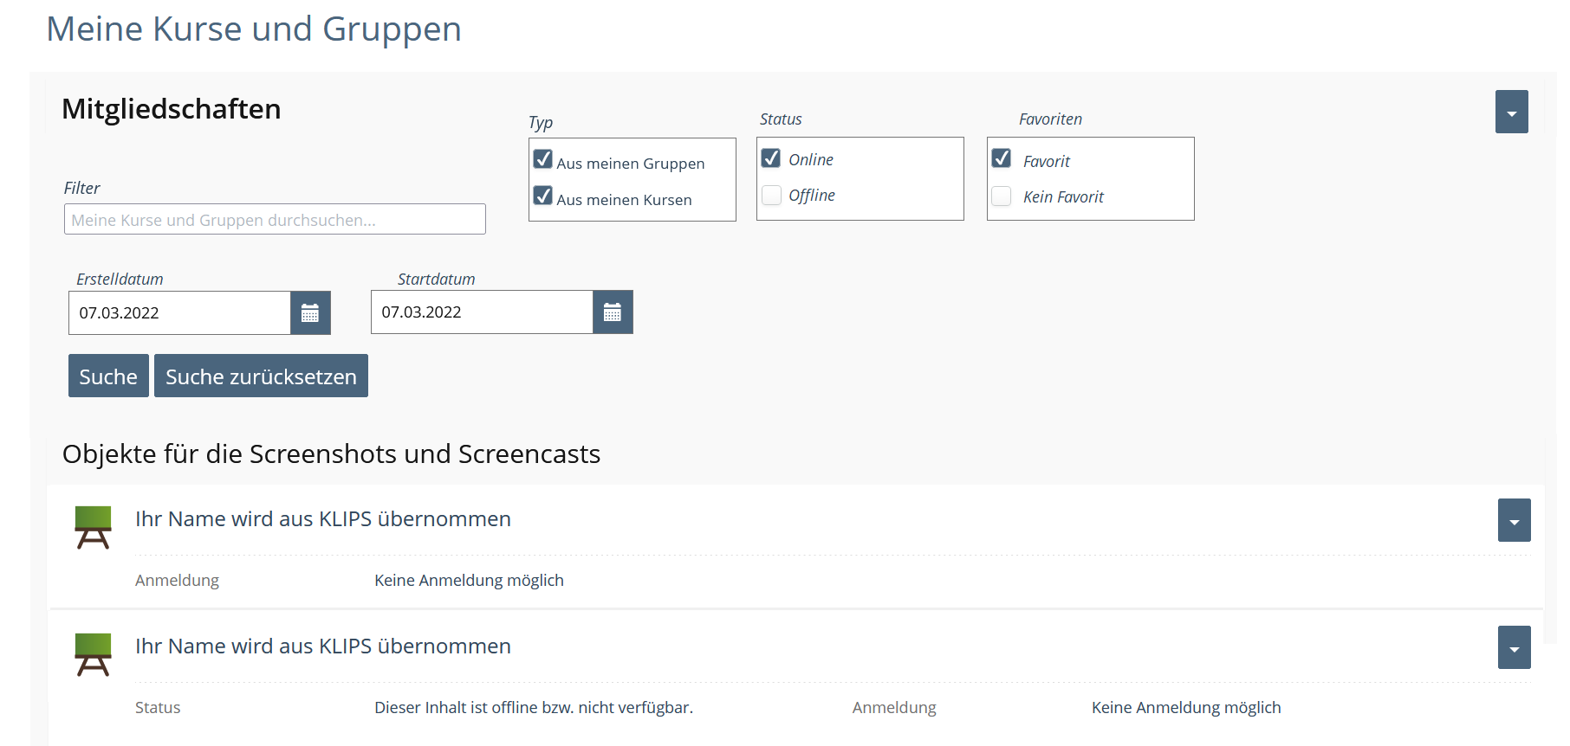Open the offline 'Ihr Name wird aus KLIPS' course
This screenshot has width=1570, height=746.
click(322, 646)
